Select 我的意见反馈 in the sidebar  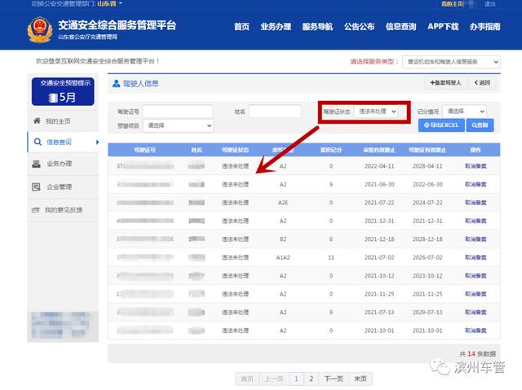(63, 210)
